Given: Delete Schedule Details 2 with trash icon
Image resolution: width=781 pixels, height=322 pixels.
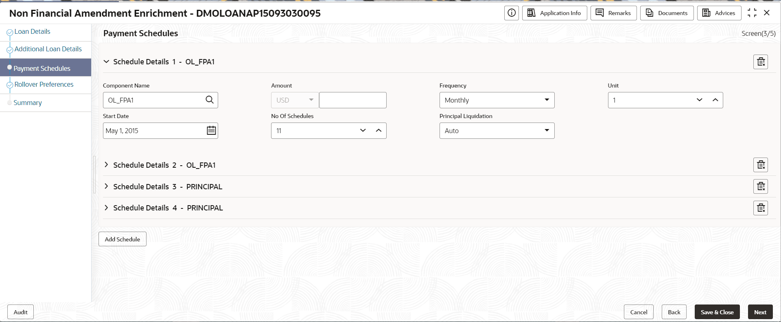Looking at the screenshot, I should 761,165.
